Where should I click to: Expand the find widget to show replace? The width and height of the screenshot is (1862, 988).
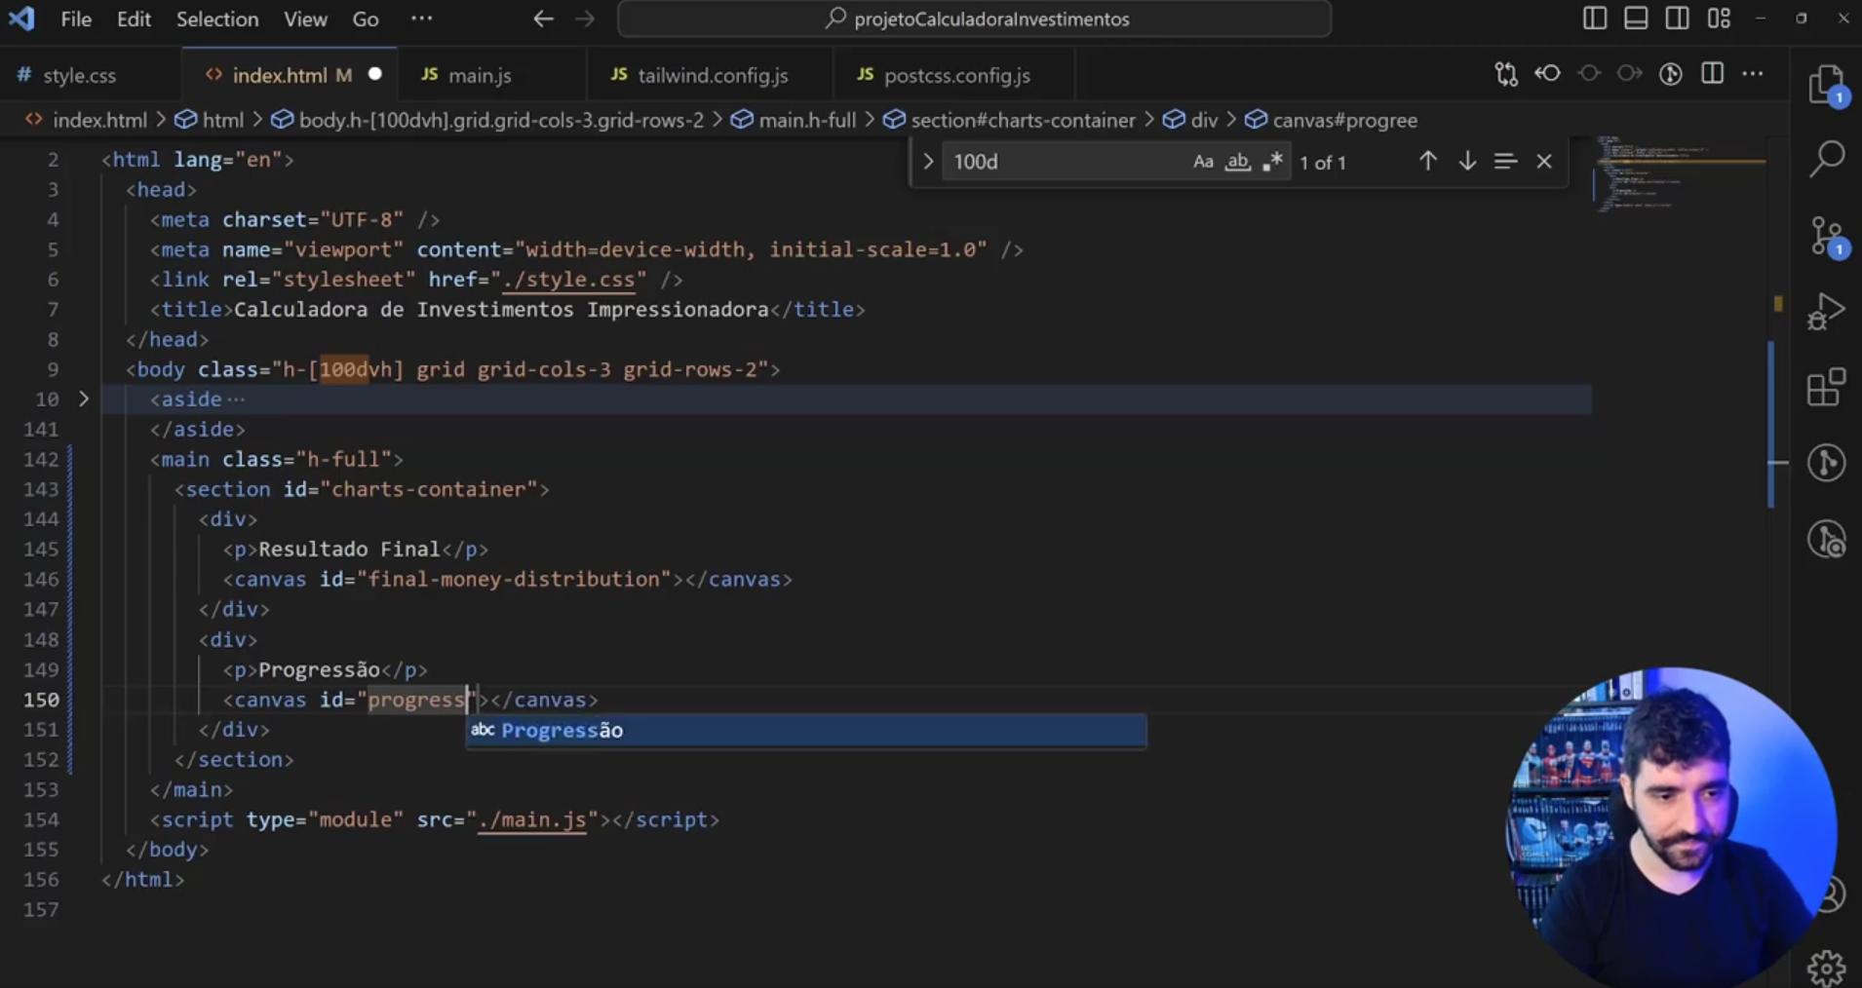[x=927, y=161]
